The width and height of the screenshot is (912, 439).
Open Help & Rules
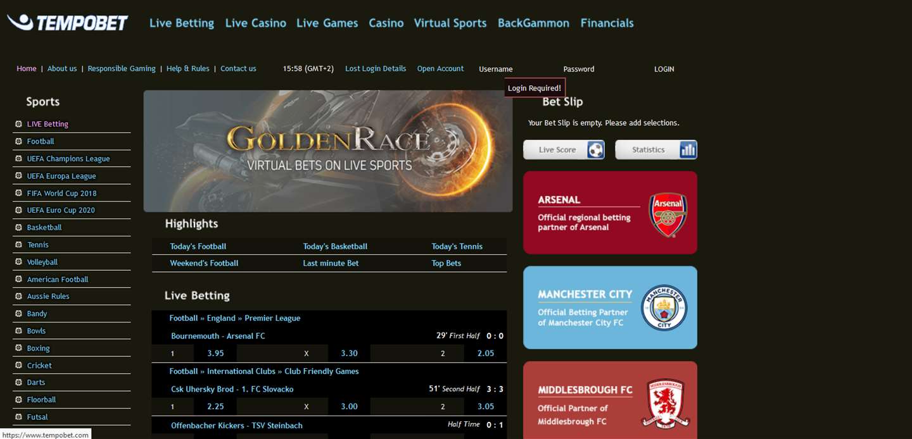tap(188, 68)
